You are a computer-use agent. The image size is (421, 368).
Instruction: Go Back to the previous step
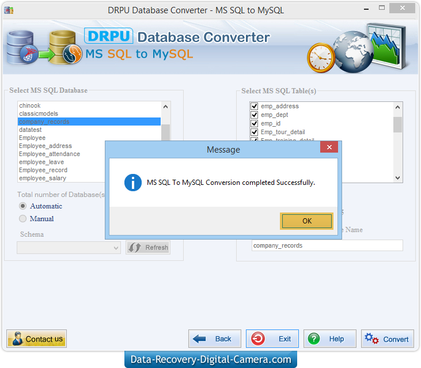214,339
